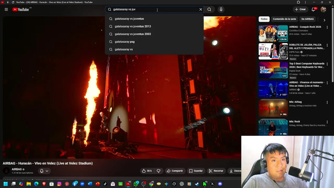
Task: Like the video (30 k)
Action: click(147, 171)
